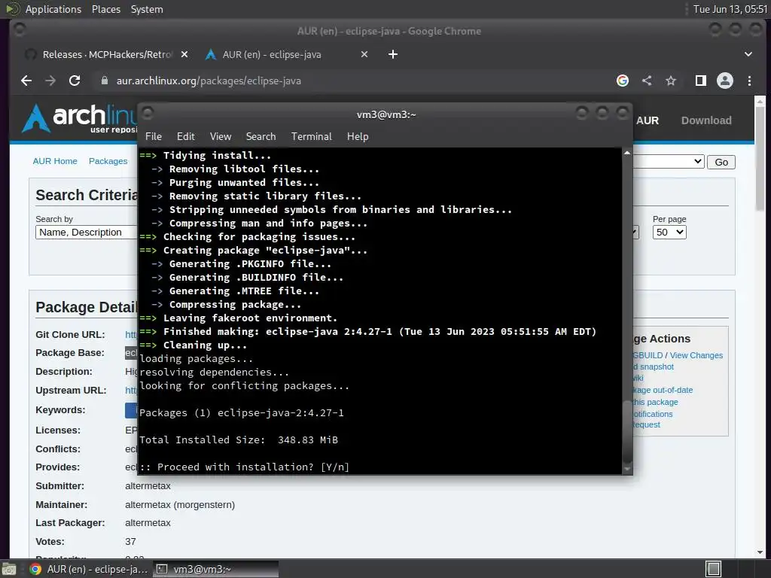Click terminal scrollbar thumb

tap(627, 431)
